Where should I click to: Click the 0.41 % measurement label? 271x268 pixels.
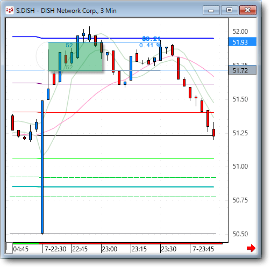pos(150,45)
